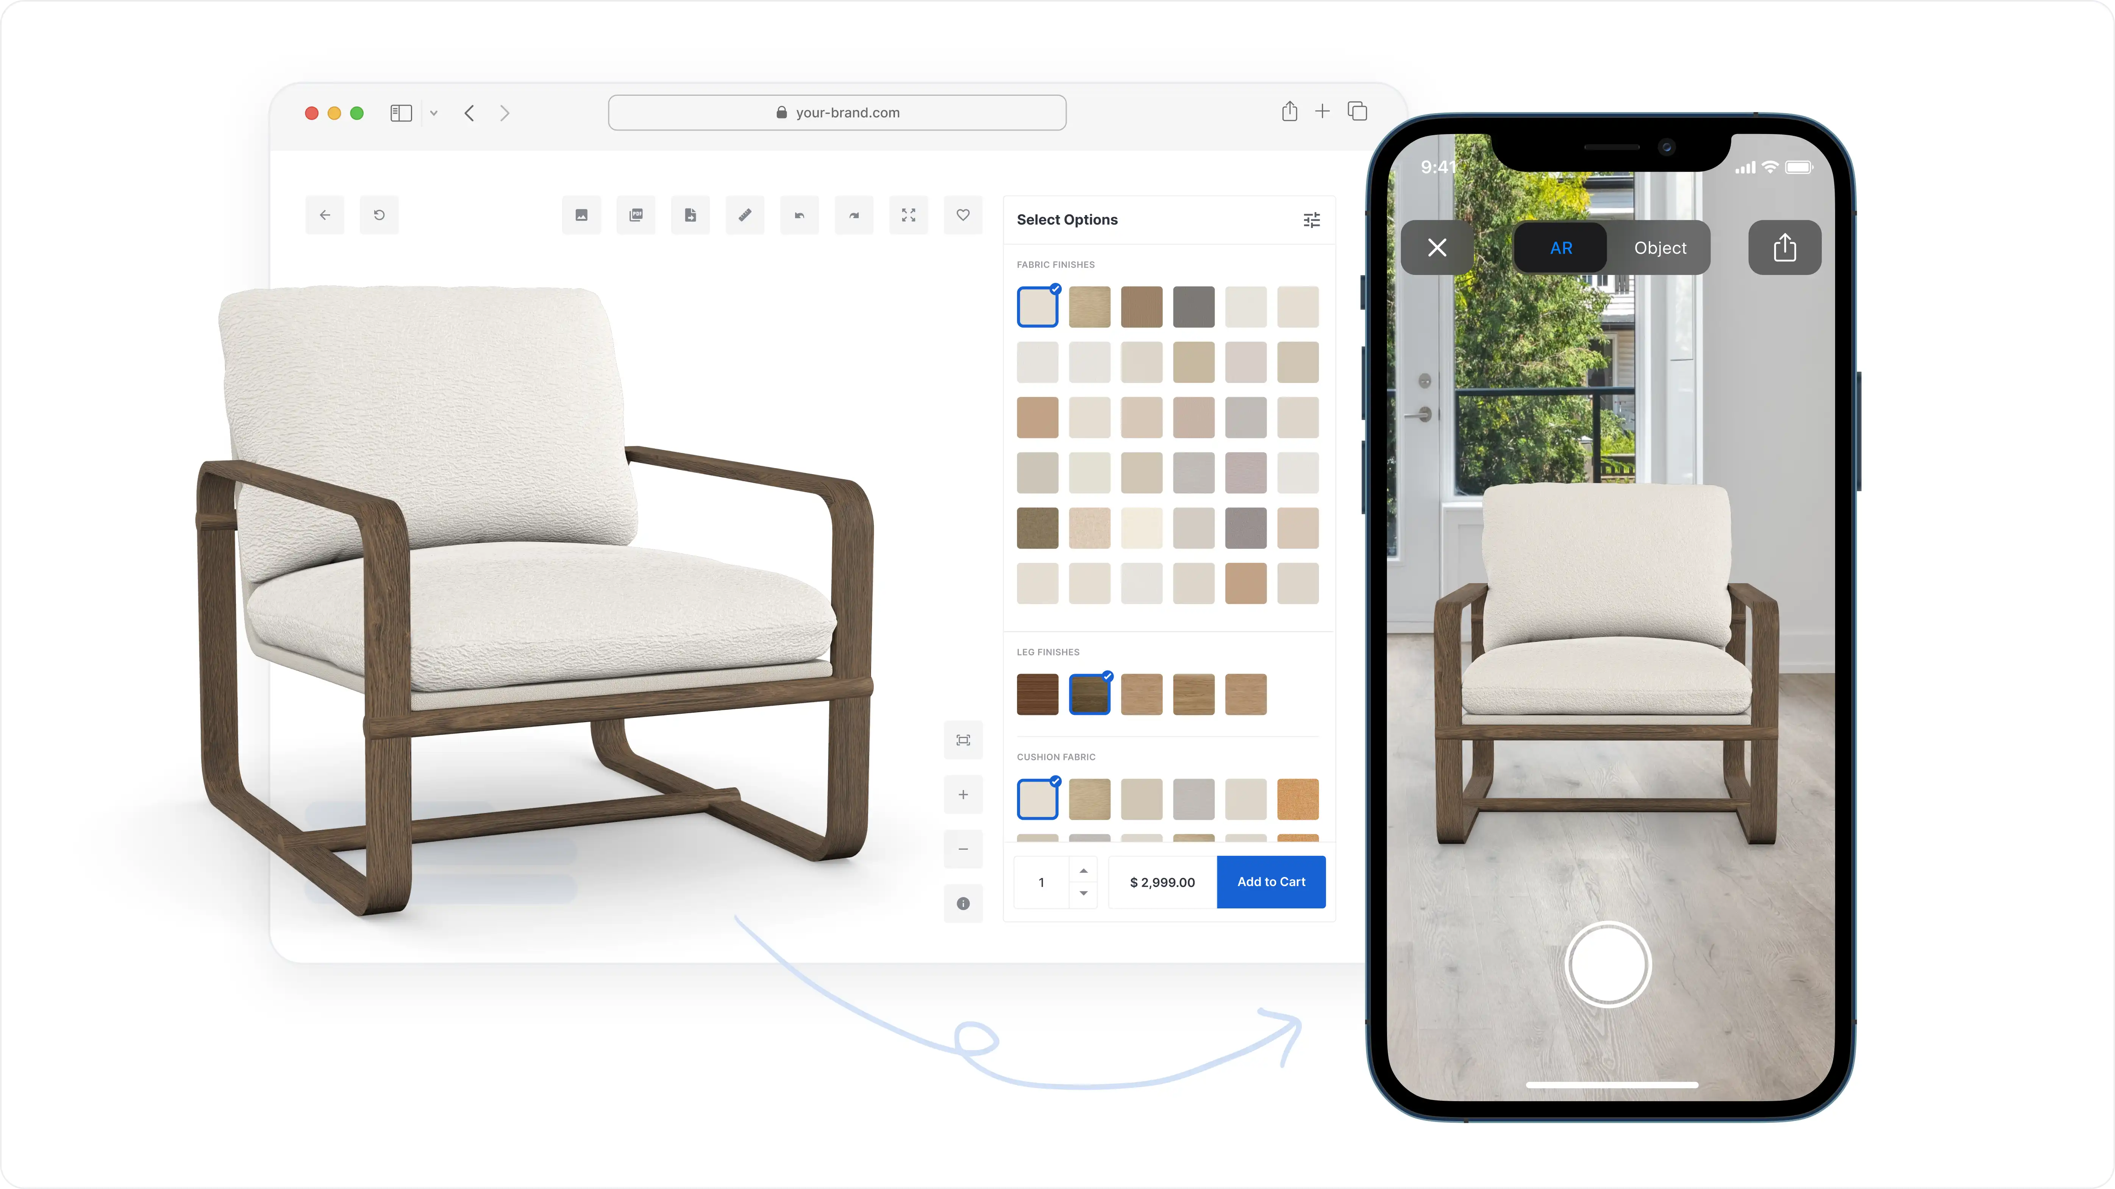Open the info icon below zoom controls
Screen dimensions: 2115x1189
coord(963,903)
